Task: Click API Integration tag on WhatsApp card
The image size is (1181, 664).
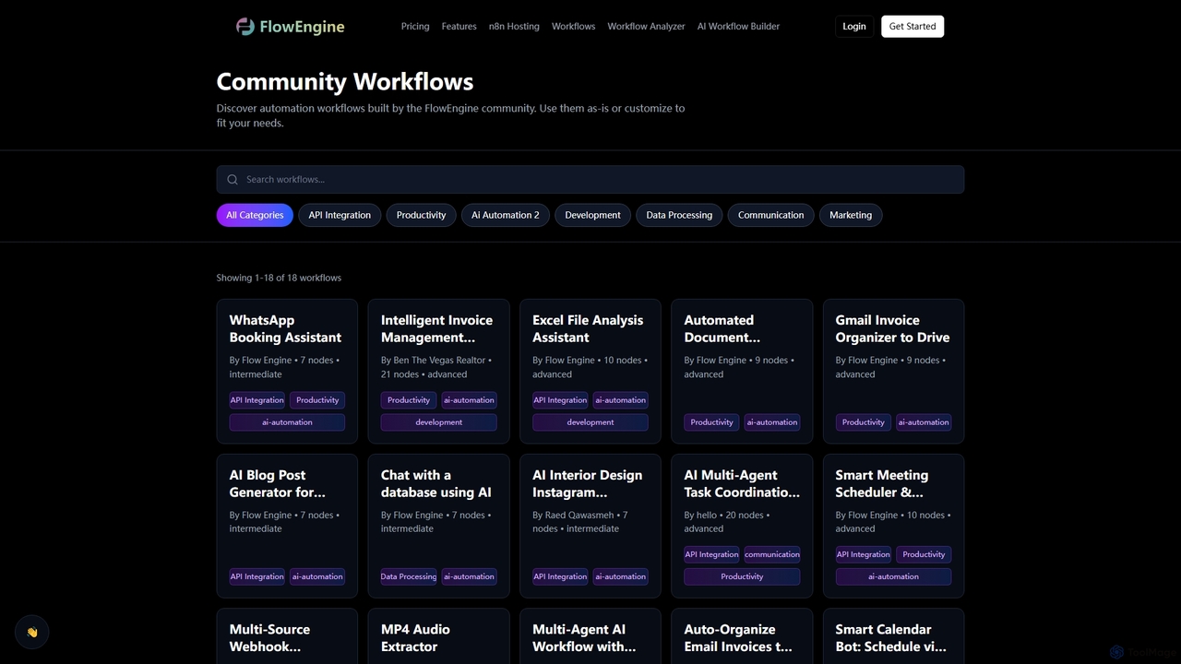Action: [x=257, y=400]
